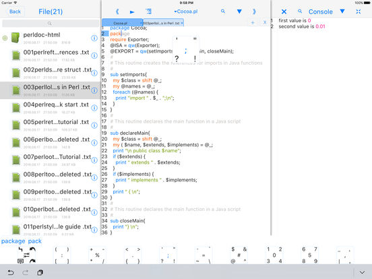Image resolution: width=372 pixels, height=279 pixels.
Task: Tap the Back button in file panel
Action: pyautogui.click(x=15, y=11)
